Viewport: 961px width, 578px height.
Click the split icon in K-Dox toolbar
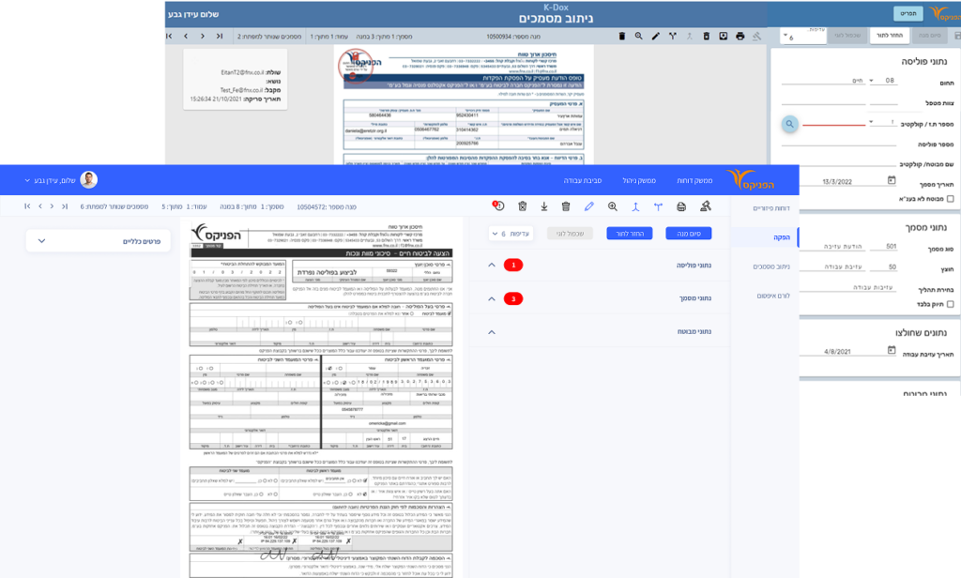672,37
